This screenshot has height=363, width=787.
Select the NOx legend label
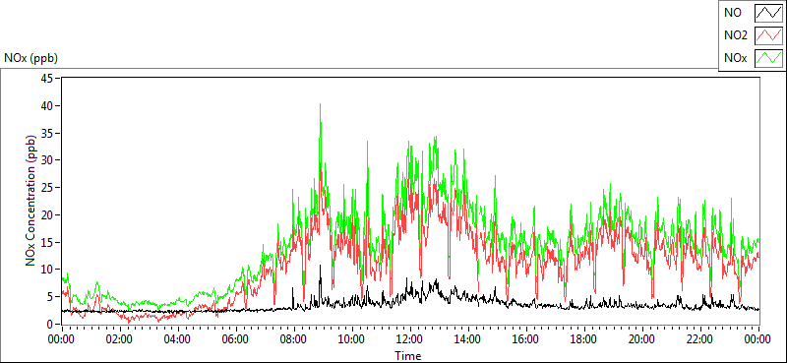(x=735, y=58)
